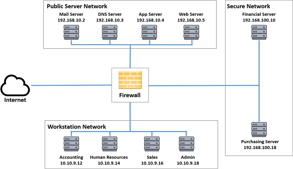Click the DNS Server label
Viewport: 293px width, 169px height.
[x=110, y=14]
